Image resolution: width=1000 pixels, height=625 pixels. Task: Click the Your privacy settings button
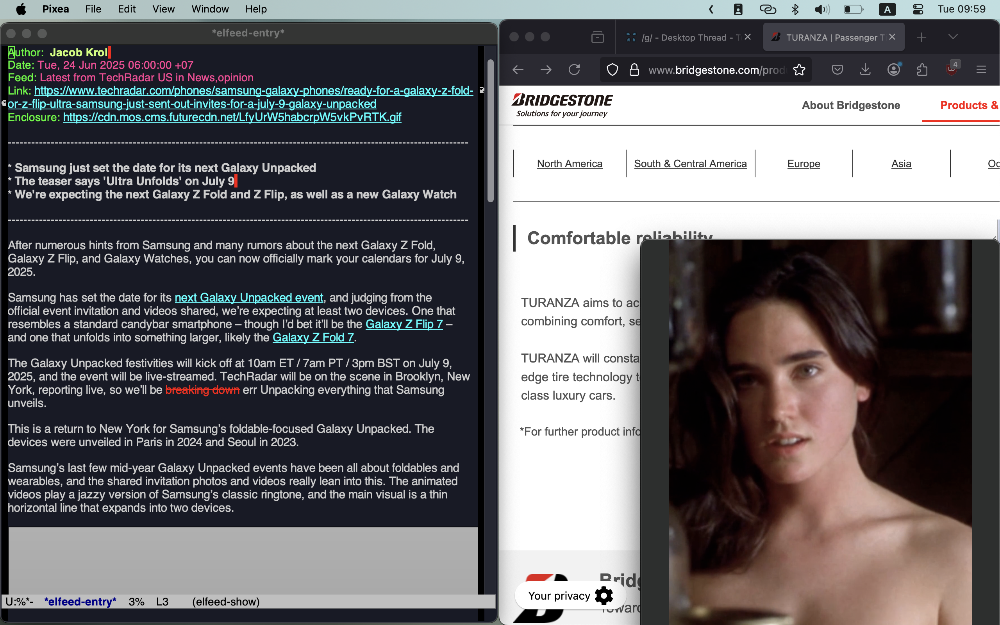click(570, 596)
